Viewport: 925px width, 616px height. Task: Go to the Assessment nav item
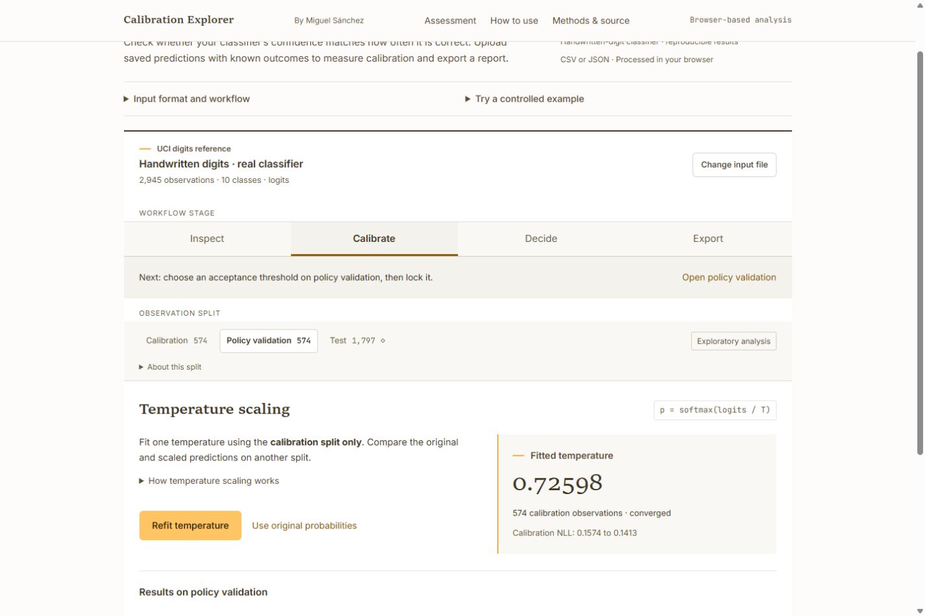coord(450,21)
